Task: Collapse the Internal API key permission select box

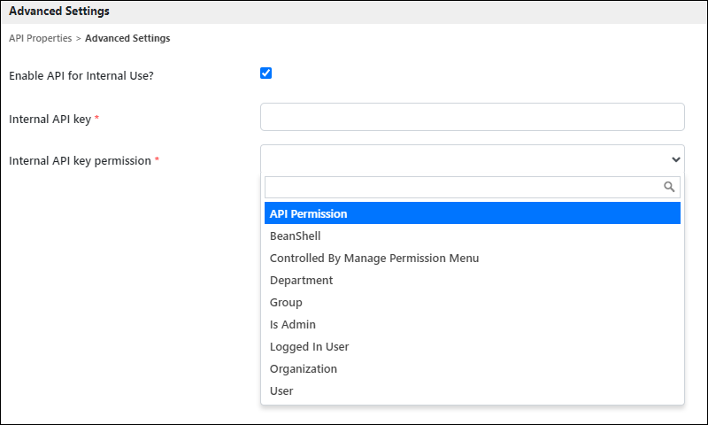Action: pyautogui.click(x=473, y=159)
